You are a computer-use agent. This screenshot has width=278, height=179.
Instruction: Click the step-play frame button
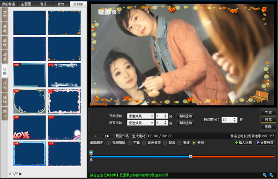point(107,136)
